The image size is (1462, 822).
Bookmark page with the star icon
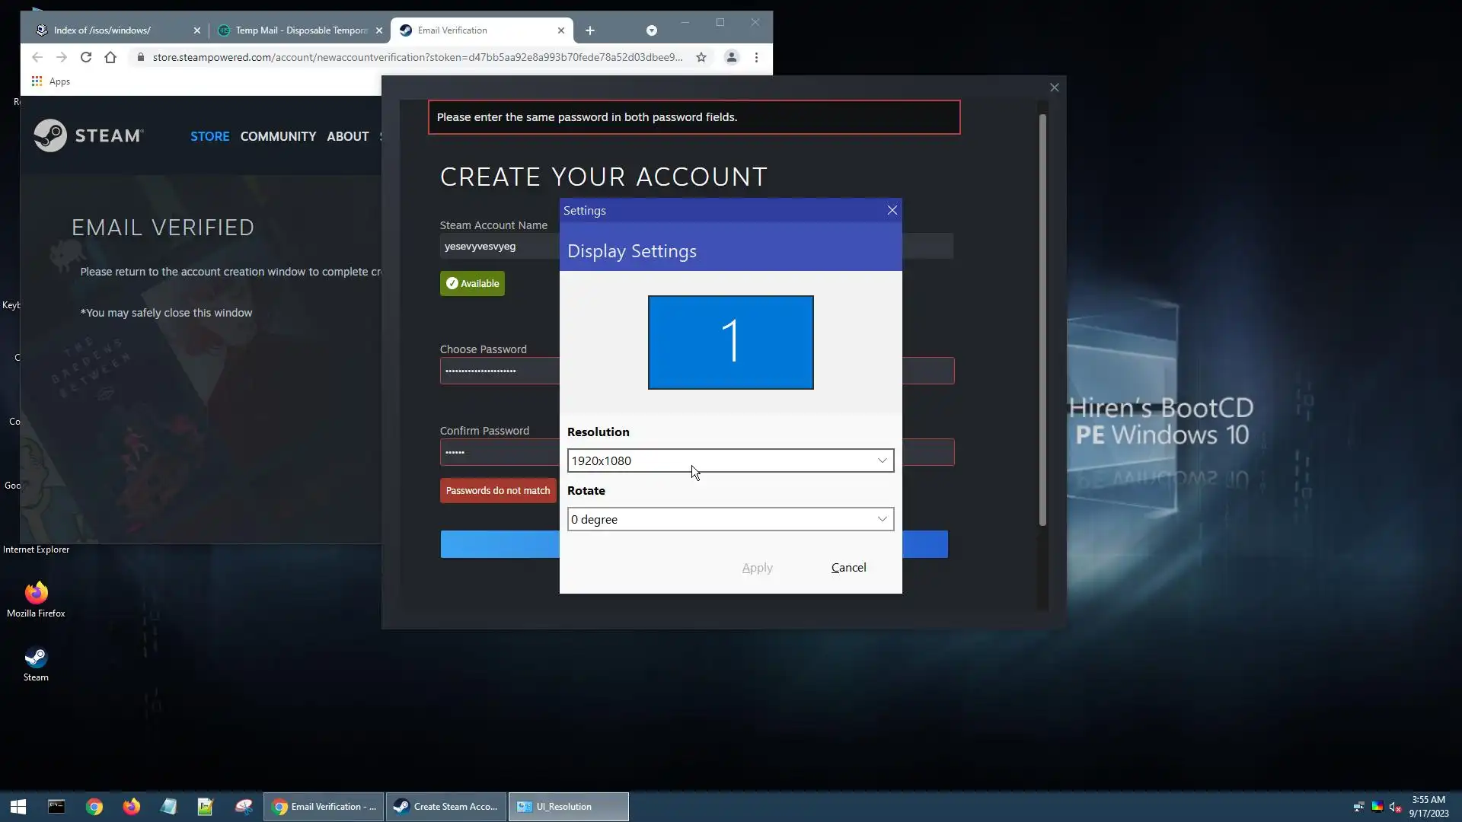coord(701,57)
